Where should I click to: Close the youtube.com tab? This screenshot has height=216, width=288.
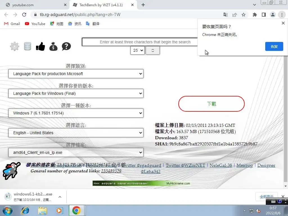65,5
